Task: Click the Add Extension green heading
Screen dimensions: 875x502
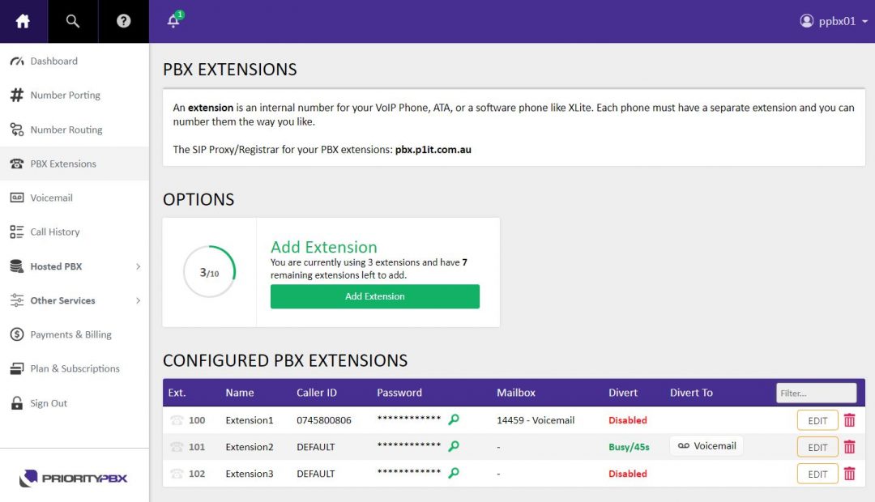Action: [x=323, y=246]
